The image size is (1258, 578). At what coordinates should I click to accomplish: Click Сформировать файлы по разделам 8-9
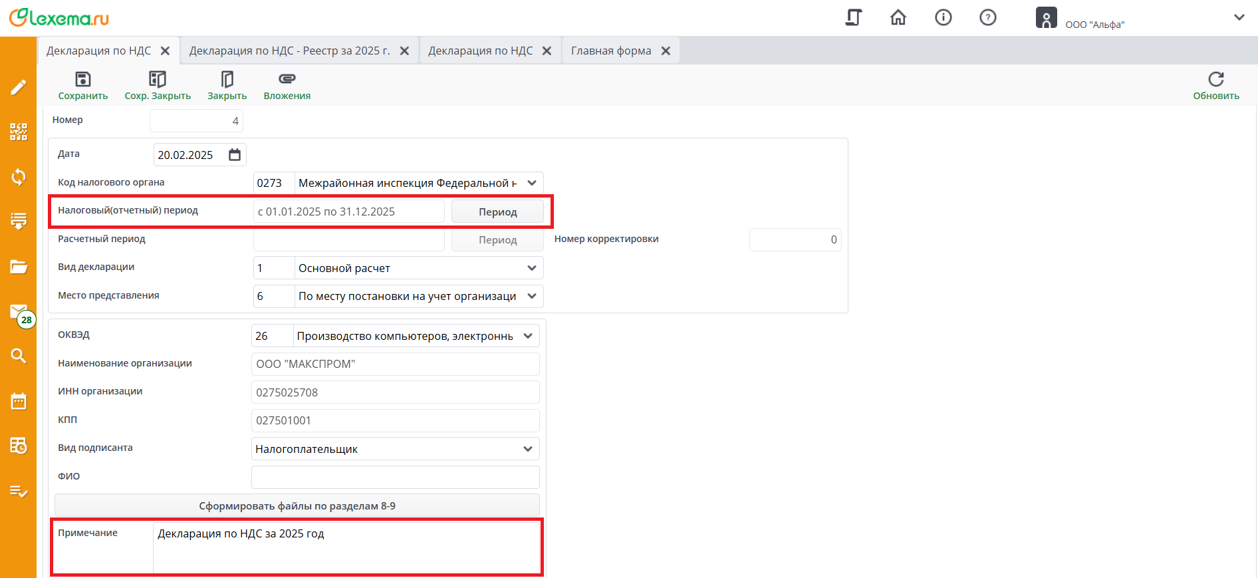point(297,506)
